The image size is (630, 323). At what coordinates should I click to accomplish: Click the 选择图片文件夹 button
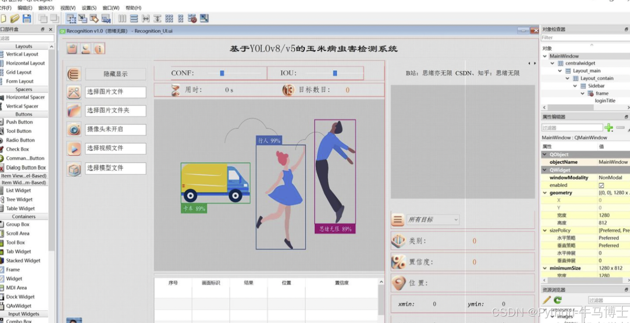[116, 111]
